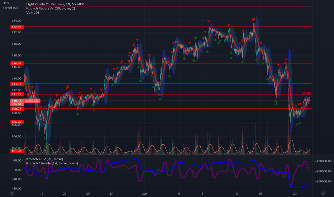
Task: Click the 106.47 price level label
Action: click(x=17, y=122)
